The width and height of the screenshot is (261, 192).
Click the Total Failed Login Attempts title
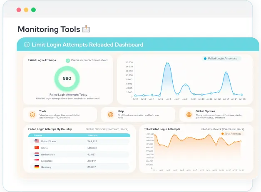point(162,129)
